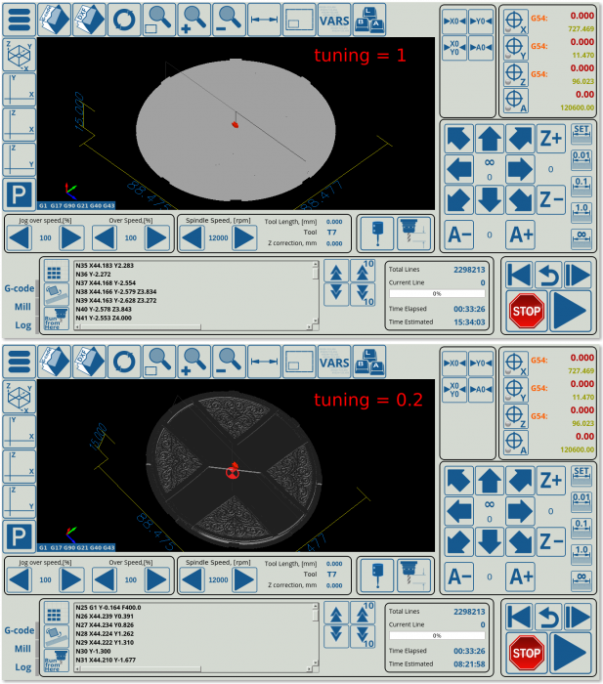Screen dimensions: 603x684
Task: Move up 10 G-code lines, top panel
Action: [363, 271]
